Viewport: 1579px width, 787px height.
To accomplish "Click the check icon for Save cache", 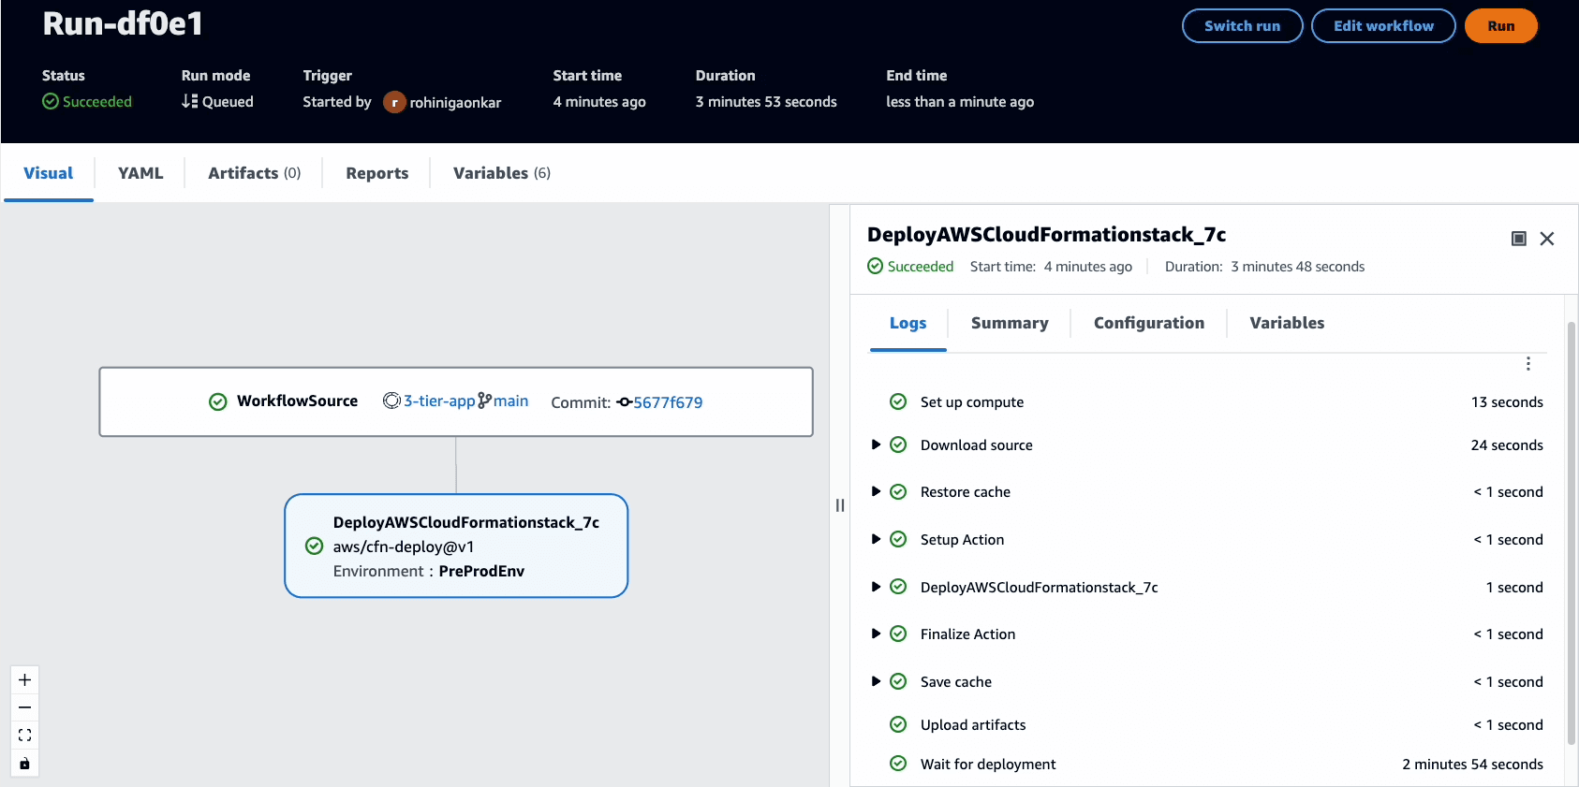I will [898, 681].
